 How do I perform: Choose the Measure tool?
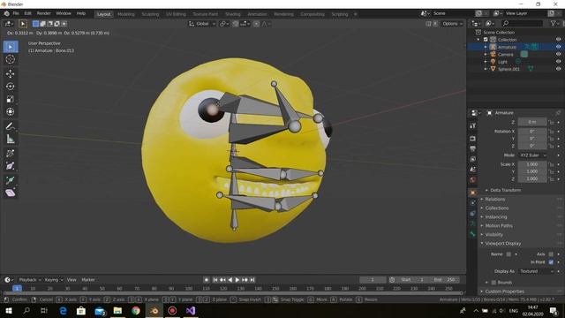click(x=11, y=139)
